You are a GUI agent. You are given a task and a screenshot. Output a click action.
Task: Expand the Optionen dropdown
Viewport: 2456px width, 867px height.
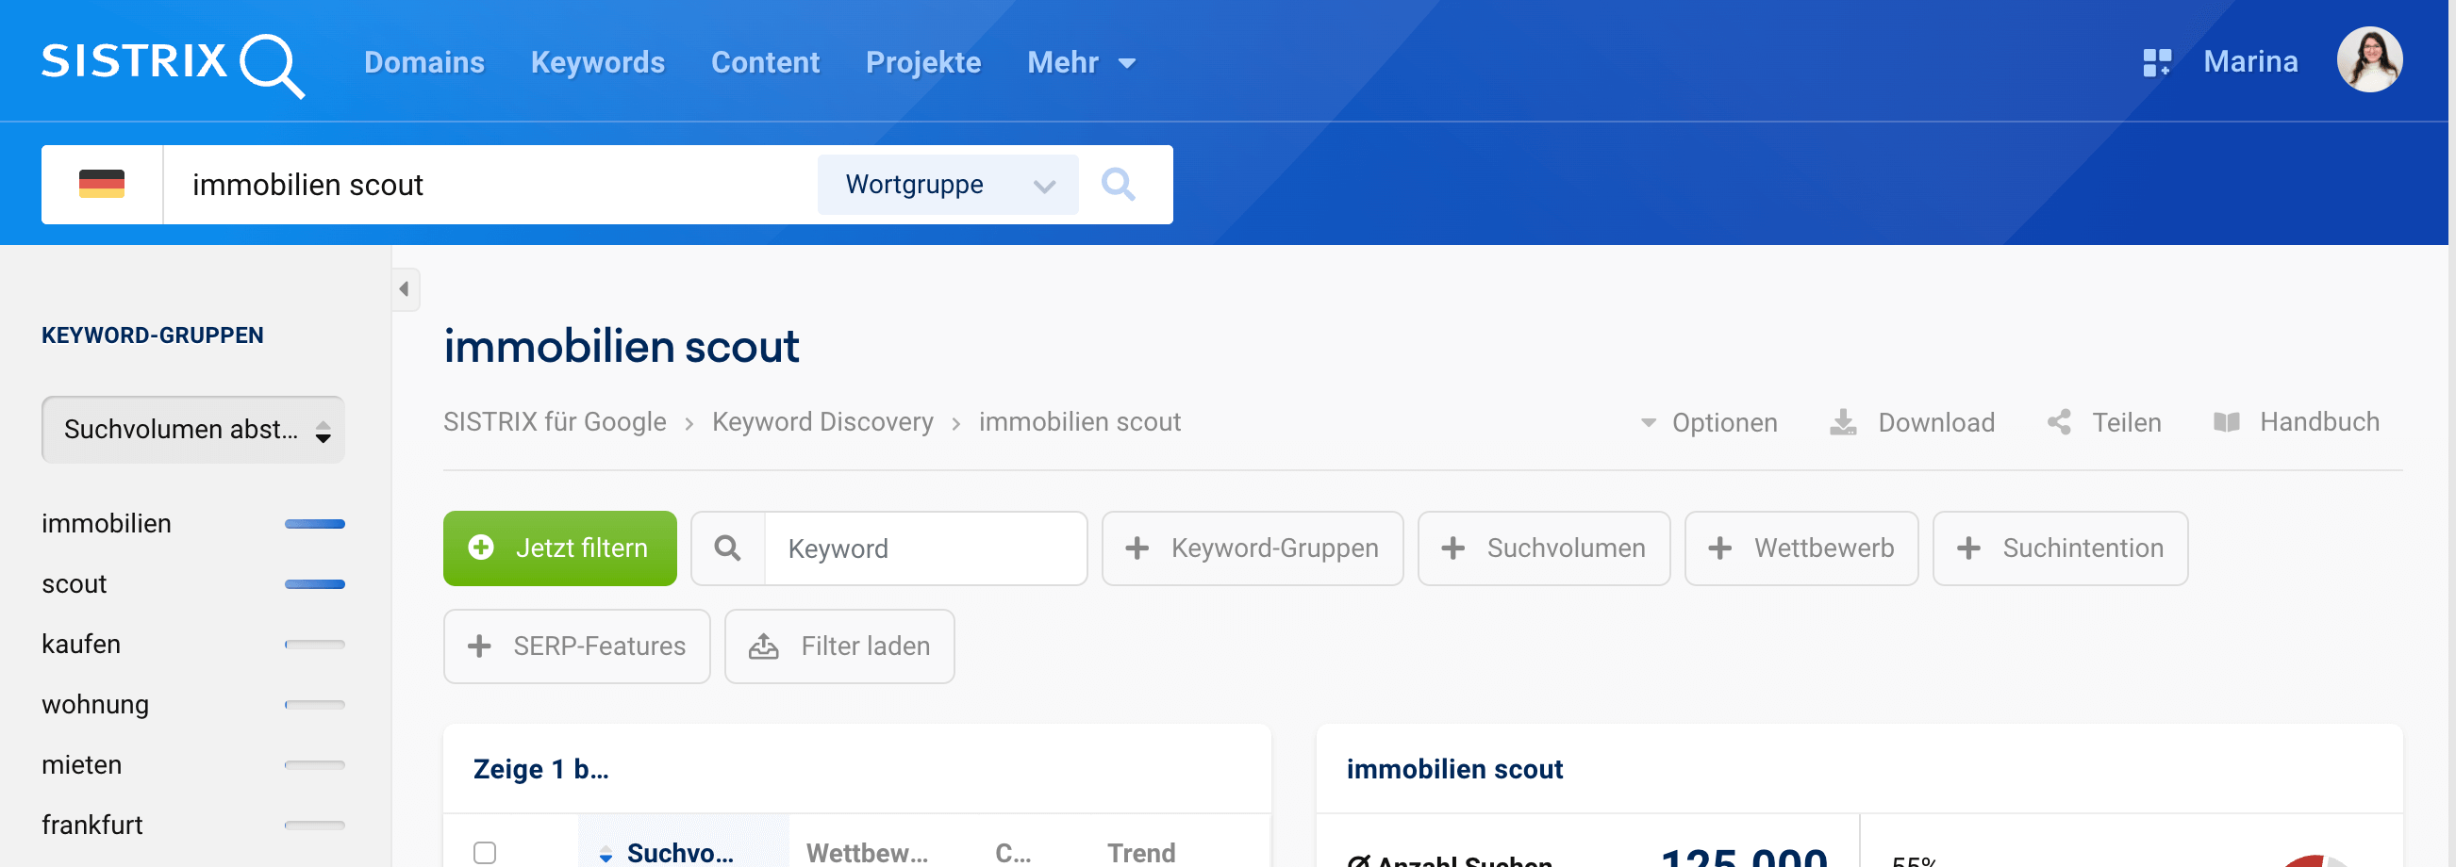[x=1708, y=422]
